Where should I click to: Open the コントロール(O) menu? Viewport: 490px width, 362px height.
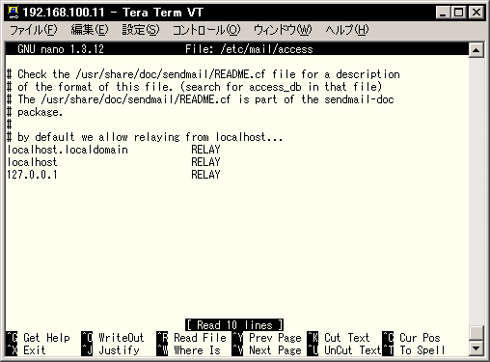(206, 30)
